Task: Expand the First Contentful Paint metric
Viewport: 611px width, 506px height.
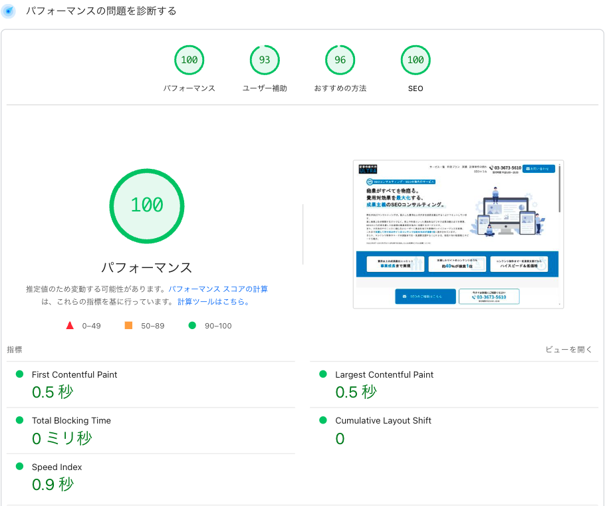Action: [74, 375]
